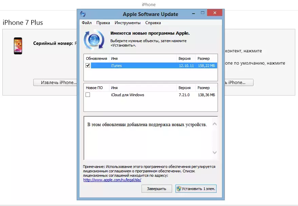The width and height of the screenshot is (298, 206).
Task: Click the large globe update icon
Action: pyautogui.click(x=94, y=39)
